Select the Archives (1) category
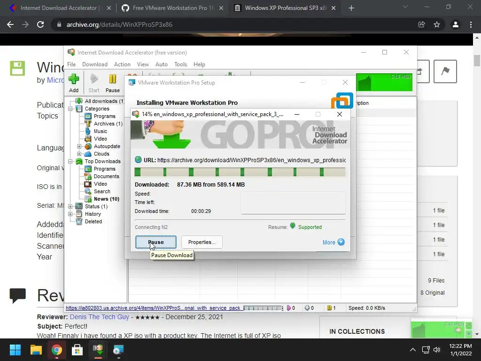The width and height of the screenshot is (481, 361). [x=108, y=124]
